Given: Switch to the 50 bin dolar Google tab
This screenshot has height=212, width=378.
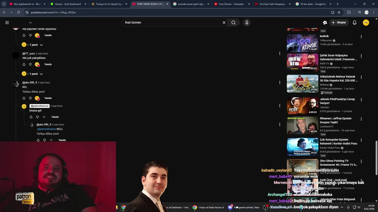Looking at the screenshot, I should [x=313, y=4].
